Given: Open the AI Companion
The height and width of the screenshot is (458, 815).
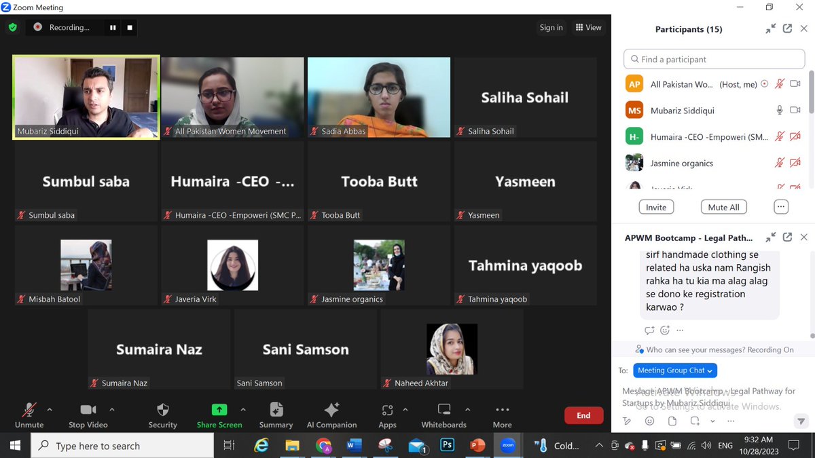Looking at the screenshot, I should pos(331,410).
